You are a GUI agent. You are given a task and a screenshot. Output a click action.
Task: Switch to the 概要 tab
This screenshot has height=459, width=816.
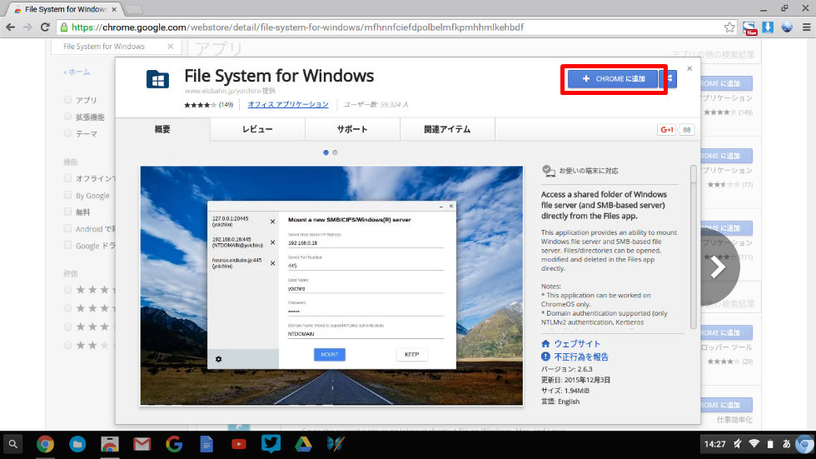(162, 129)
